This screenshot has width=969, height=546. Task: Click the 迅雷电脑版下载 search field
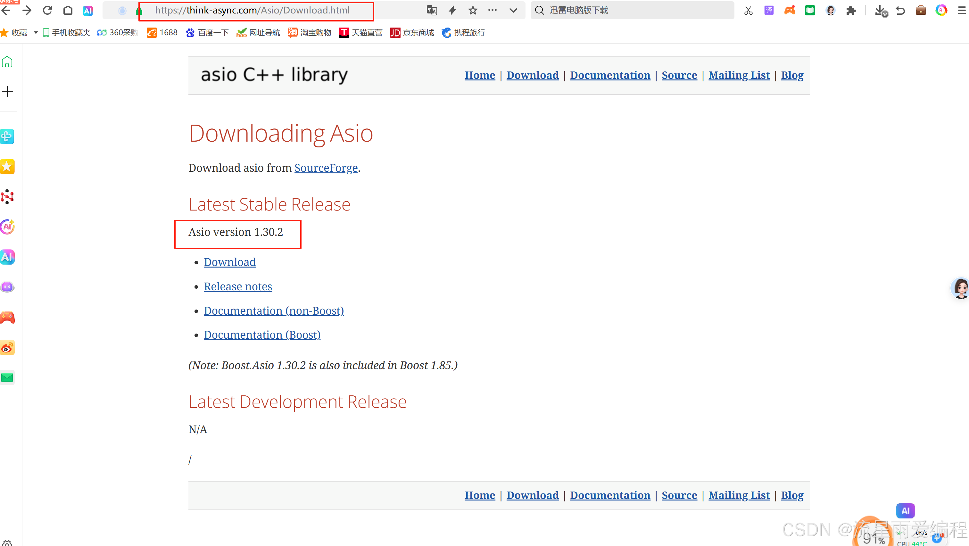pos(636,10)
